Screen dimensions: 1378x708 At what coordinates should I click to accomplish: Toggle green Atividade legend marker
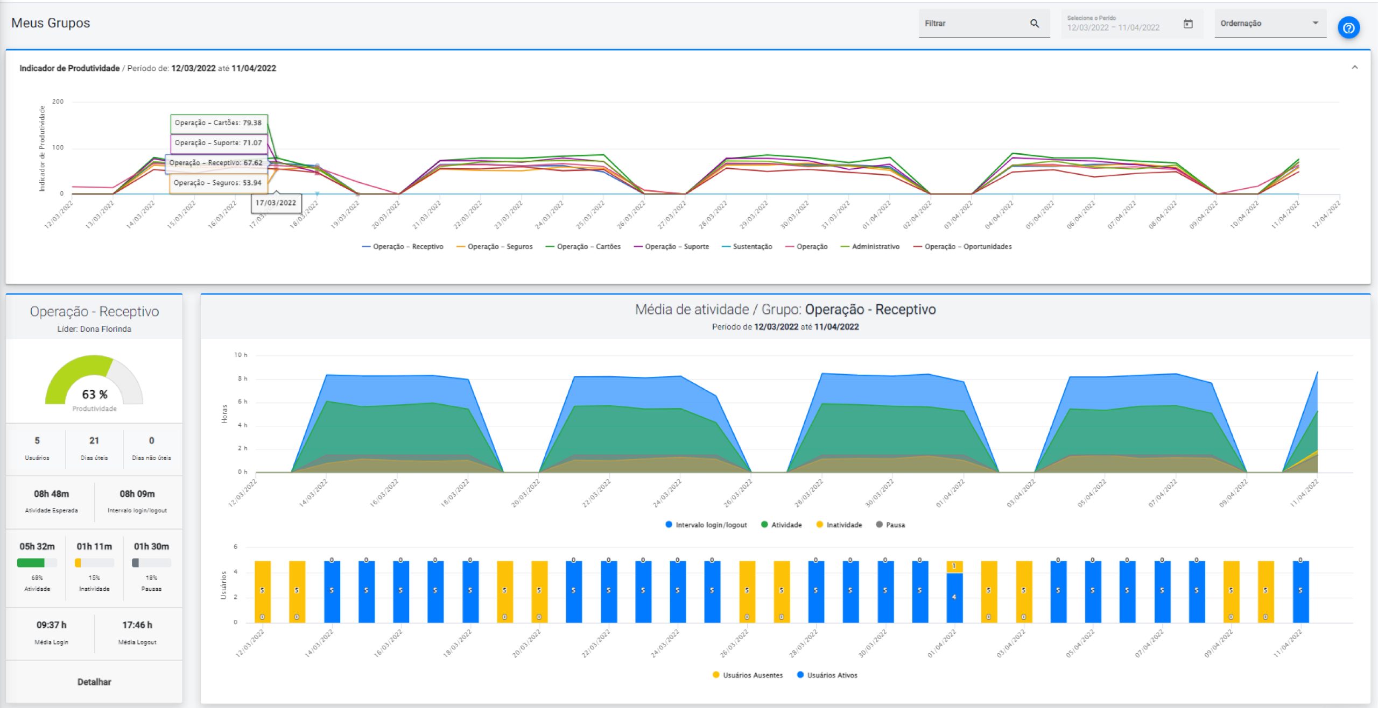[764, 525]
